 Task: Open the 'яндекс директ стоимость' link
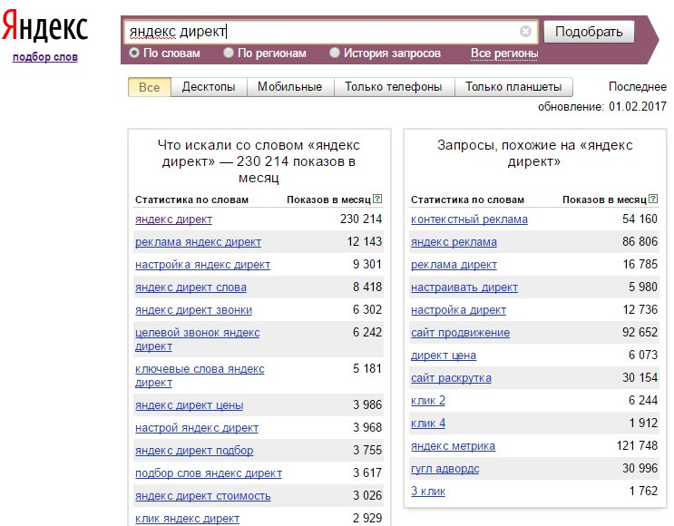(203, 496)
